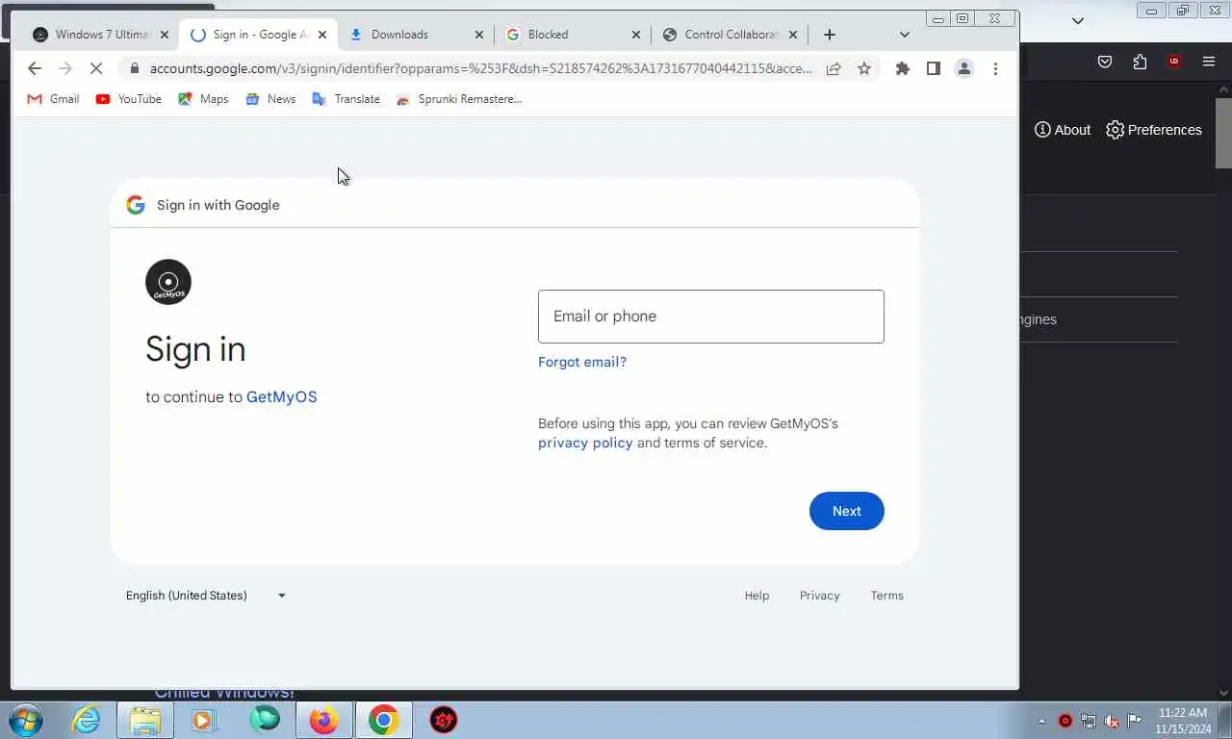Screen dimensions: 1232x739
Task: Click uBlock Origin icon in Firefox toolbar
Action: 1174,62
